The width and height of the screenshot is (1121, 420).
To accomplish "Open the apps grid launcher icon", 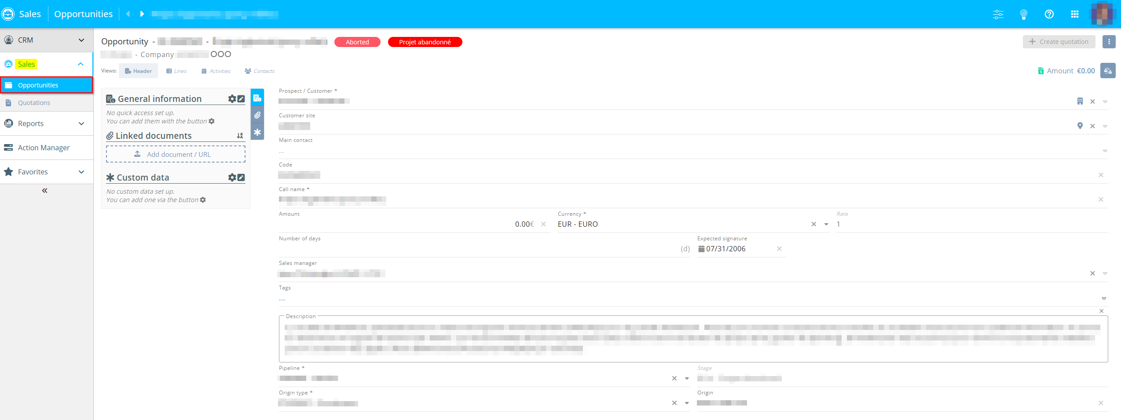I will click(1074, 14).
